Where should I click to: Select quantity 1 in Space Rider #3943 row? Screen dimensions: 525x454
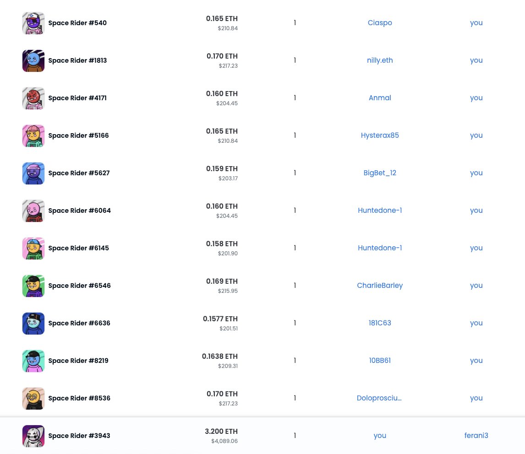pos(295,435)
